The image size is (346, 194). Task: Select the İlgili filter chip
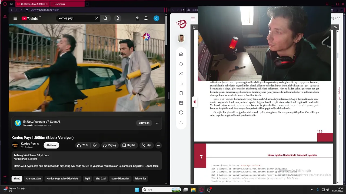pyautogui.click(x=87, y=178)
